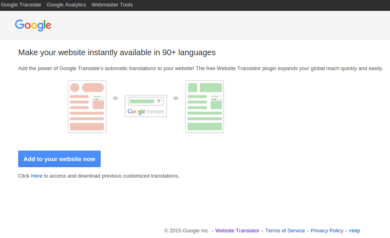Click the Help footer link
Screen dimensions: 390x238
click(x=354, y=231)
